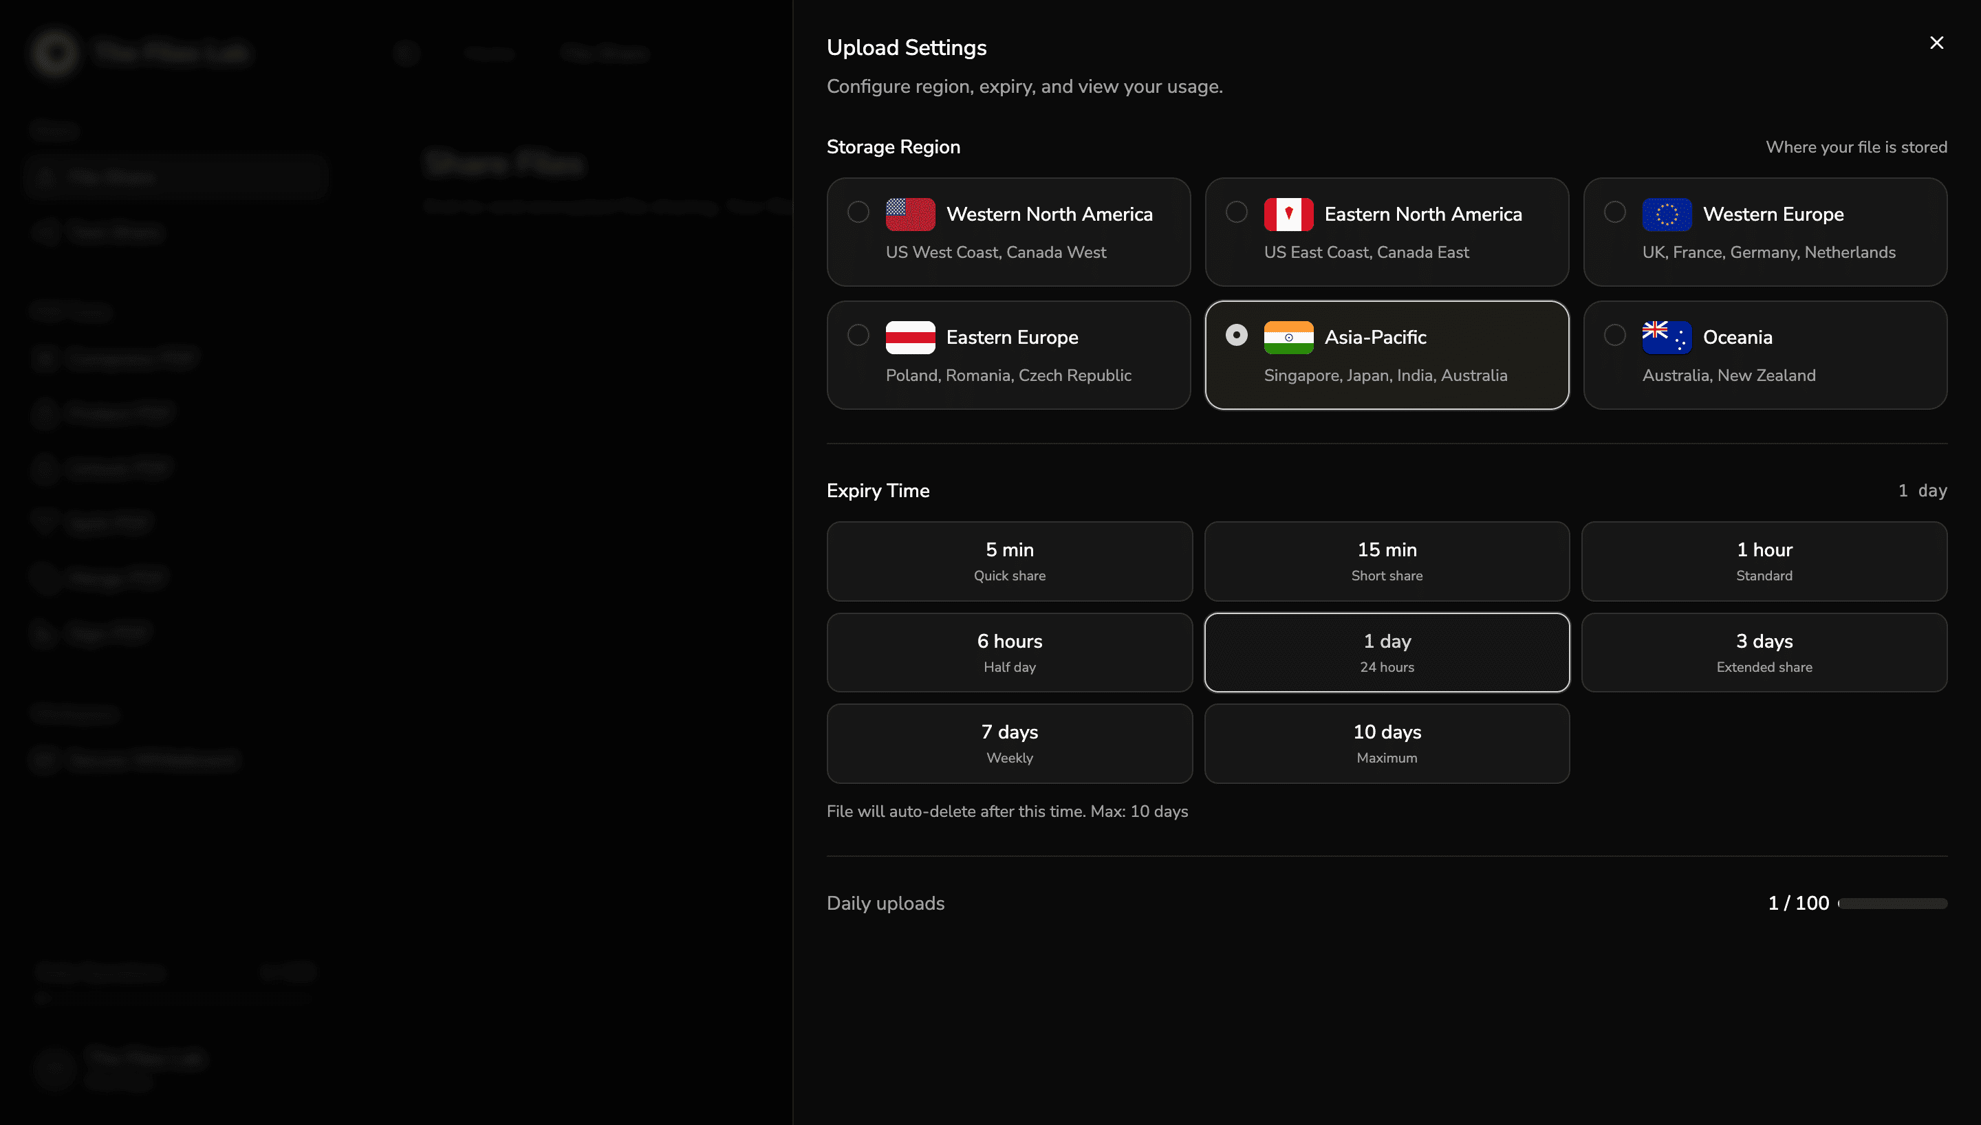Set expiry time to 5 min quick share
This screenshot has width=1981, height=1125.
pos(1009,561)
